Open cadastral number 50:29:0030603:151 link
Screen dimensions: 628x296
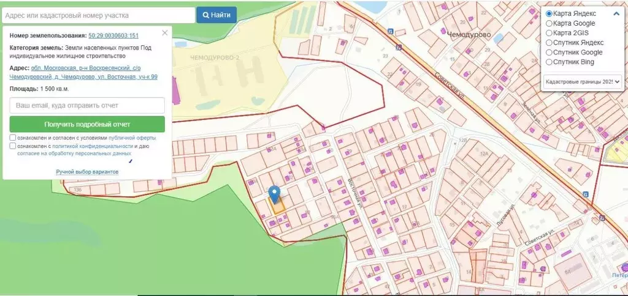[113, 35]
